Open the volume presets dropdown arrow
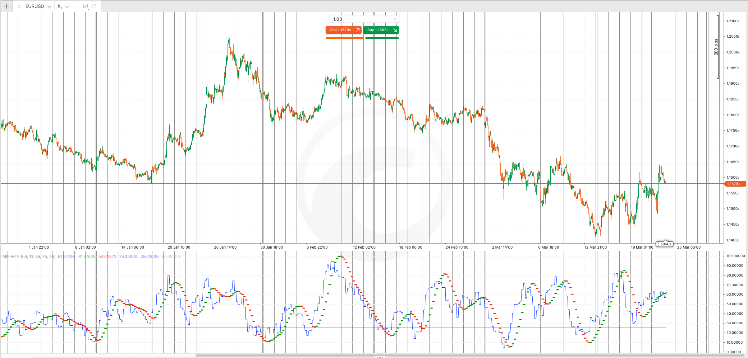748x358 pixels. pyautogui.click(x=395, y=19)
